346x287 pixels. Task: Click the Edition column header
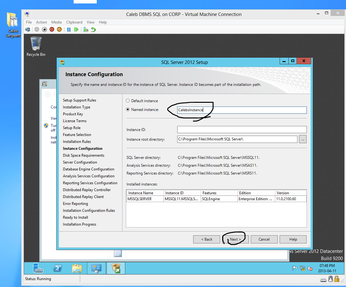coord(256,193)
